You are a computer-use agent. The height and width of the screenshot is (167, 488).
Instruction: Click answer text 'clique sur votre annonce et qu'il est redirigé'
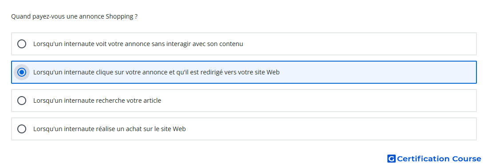coord(157,73)
